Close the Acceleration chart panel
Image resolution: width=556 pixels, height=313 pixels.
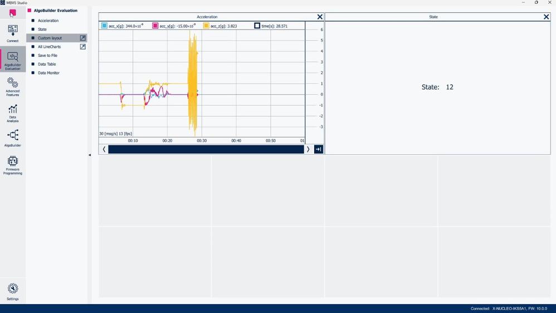click(x=320, y=17)
